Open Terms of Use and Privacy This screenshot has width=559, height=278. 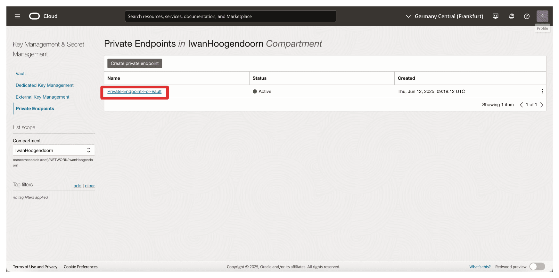[35, 267]
